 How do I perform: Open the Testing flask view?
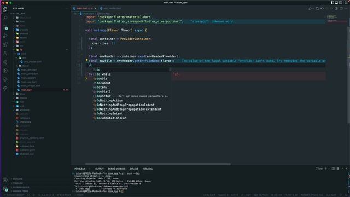(x=5, y=54)
